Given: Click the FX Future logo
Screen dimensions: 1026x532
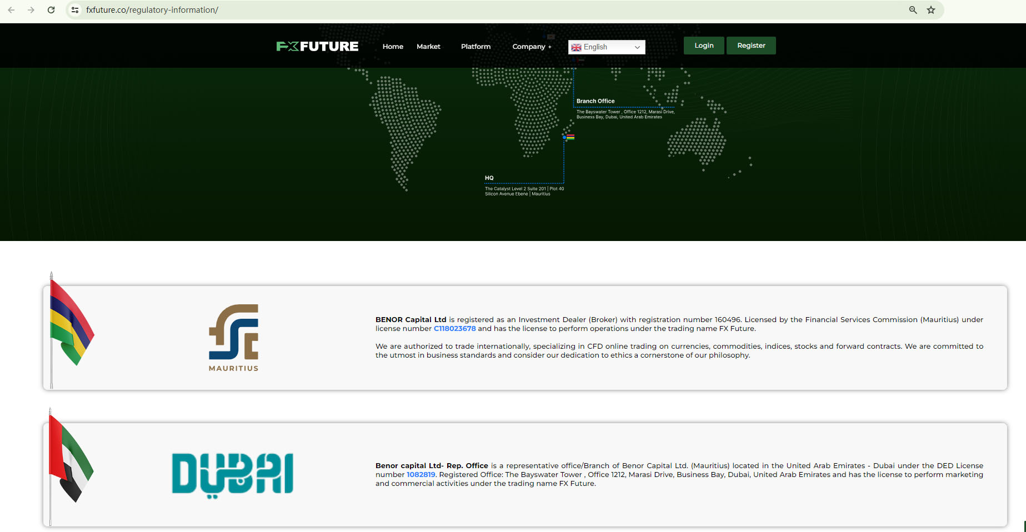Looking at the screenshot, I should (317, 46).
